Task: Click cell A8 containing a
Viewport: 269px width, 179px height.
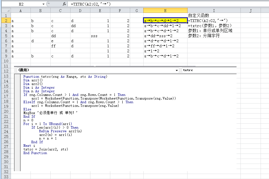Action: 21,51
